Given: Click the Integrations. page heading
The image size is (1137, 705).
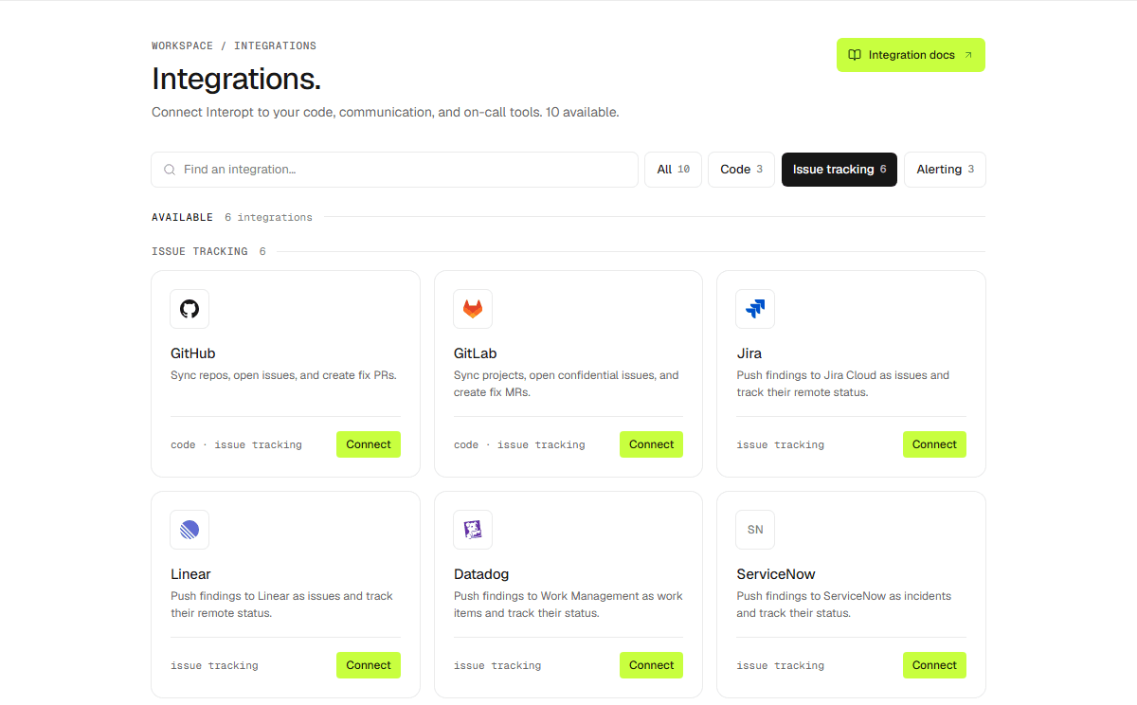Looking at the screenshot, I should tap(236, 78).
